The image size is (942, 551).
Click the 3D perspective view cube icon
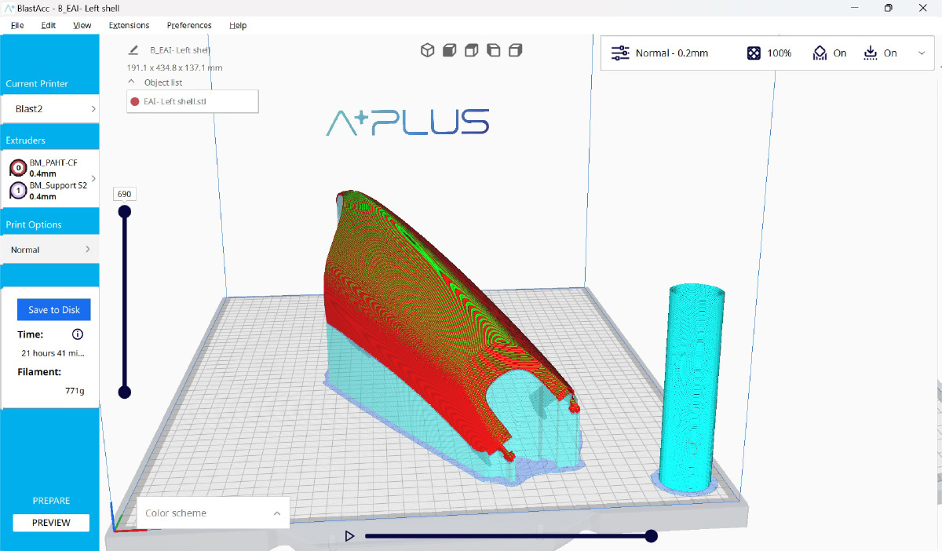(427, 50)
